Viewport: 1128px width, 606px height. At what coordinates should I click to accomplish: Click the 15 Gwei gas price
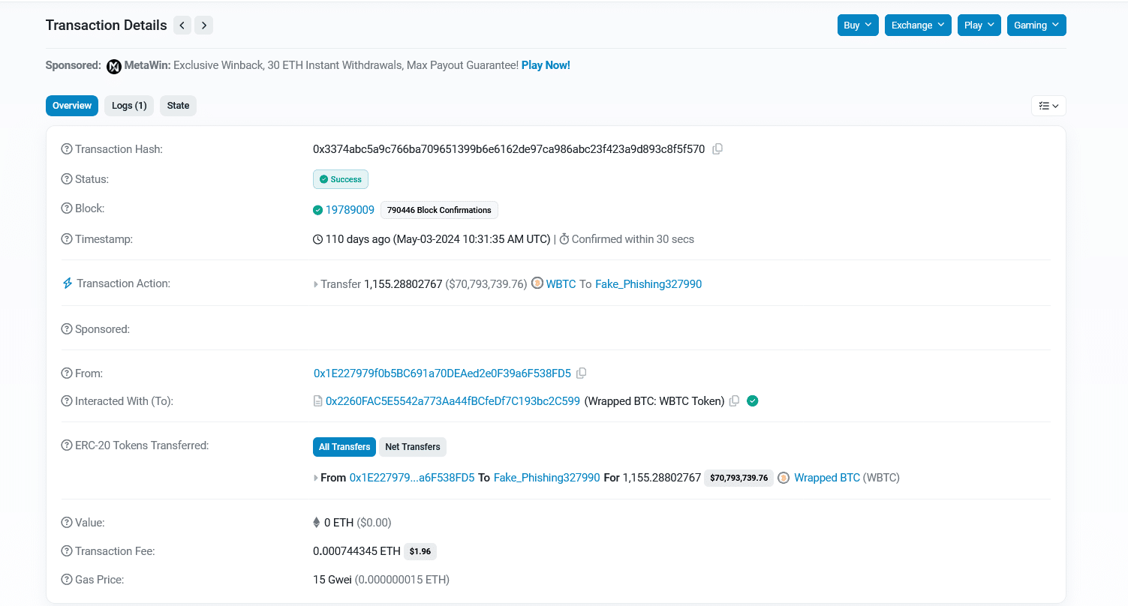coord(332,580)
